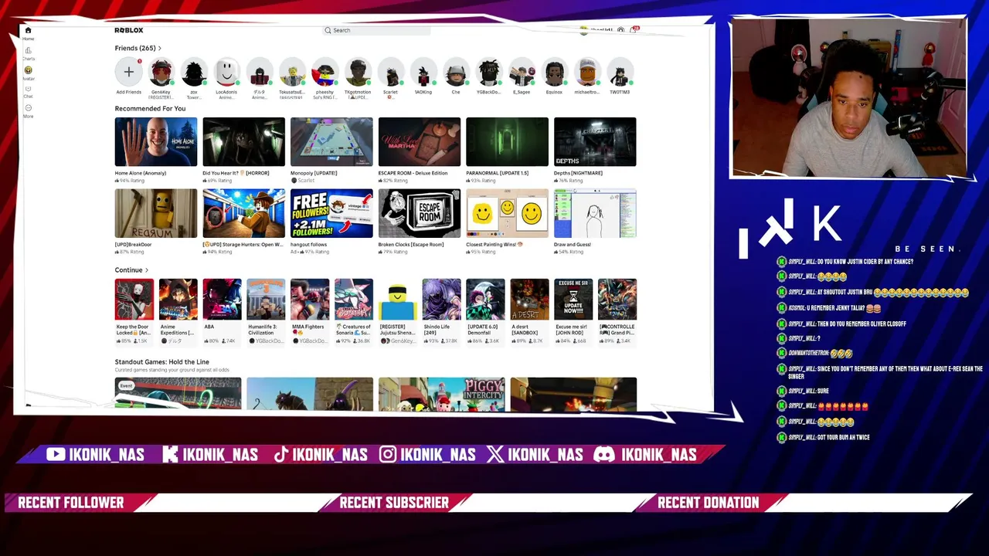Open 1AOKing friend avatar
The image size is (989, 556).
click(x=423, y=72)
